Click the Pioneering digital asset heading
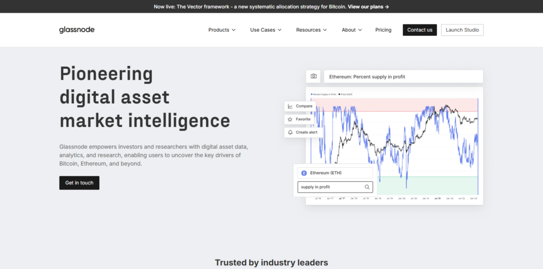Viewport: 543px width, 269px height. pyautogui.click(x=145, y=97)
